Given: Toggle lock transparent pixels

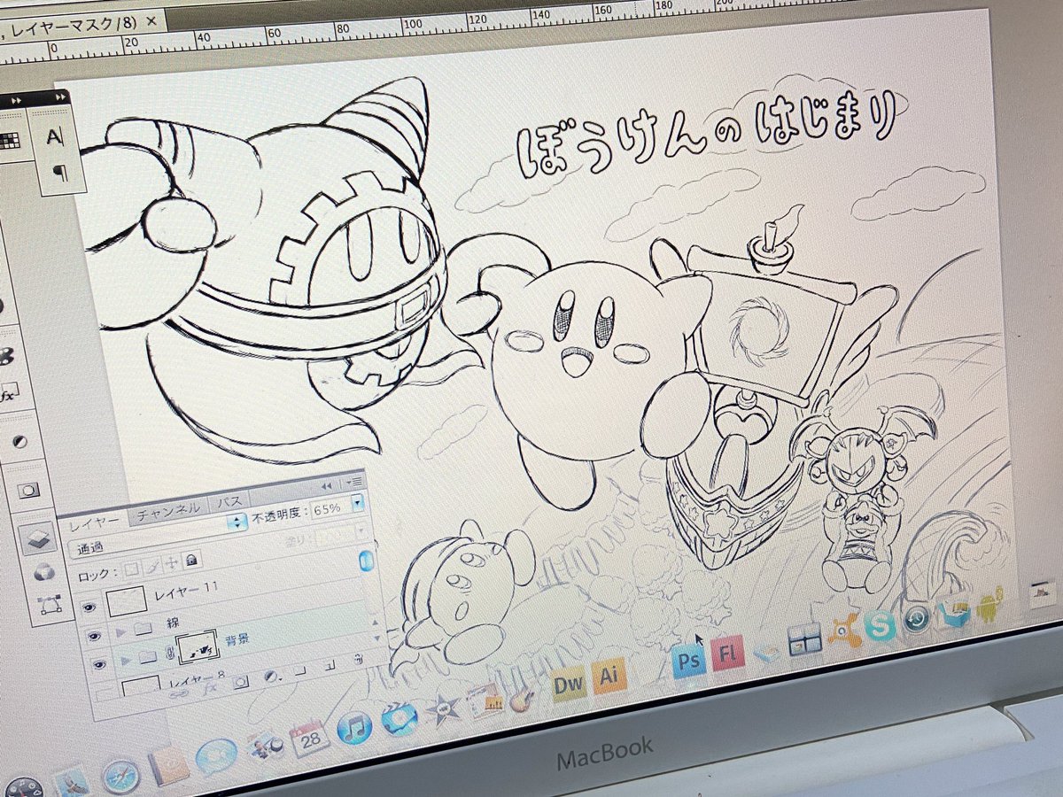Looking at the screenshot, I should click(x=130, y=568).
